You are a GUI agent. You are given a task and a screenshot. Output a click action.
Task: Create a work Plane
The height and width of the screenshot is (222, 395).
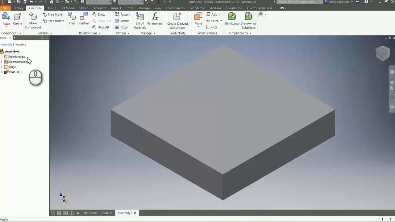point(198,19)
